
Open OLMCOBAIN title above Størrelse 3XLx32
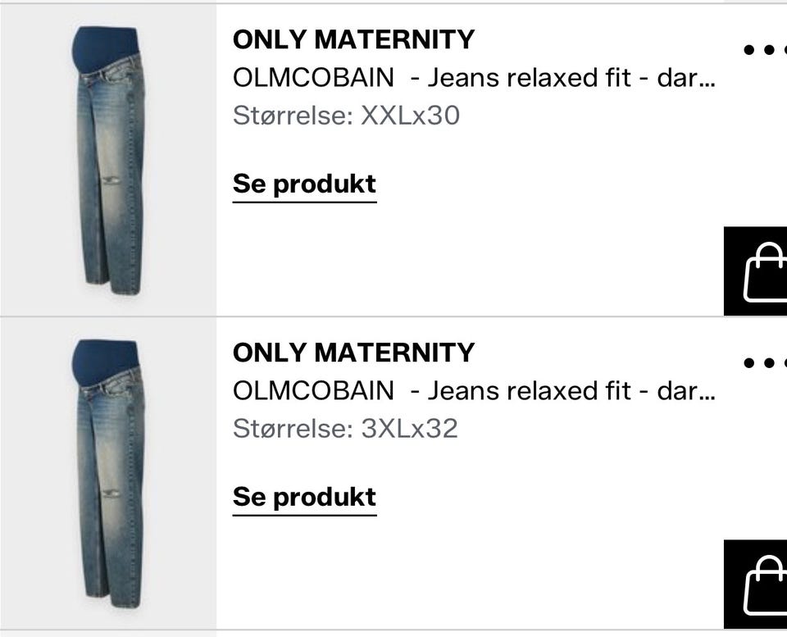(474, 390)
